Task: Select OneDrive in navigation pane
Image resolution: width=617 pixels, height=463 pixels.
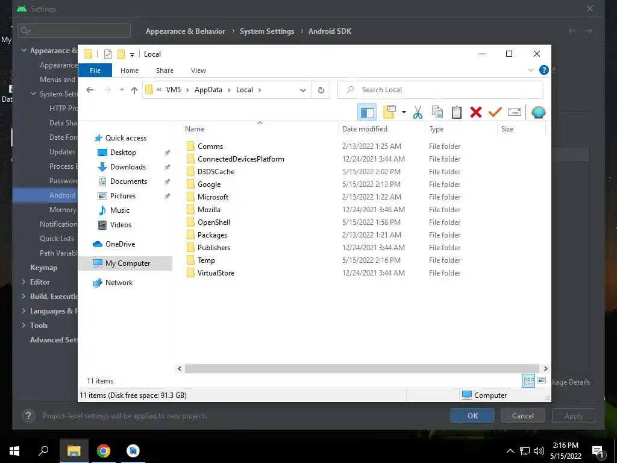Action: pos(120,244)
